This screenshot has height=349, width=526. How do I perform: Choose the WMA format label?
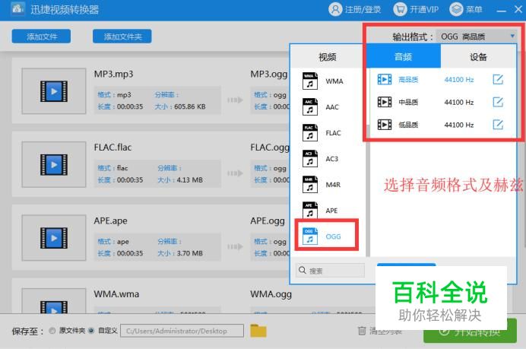pos(334,81)
